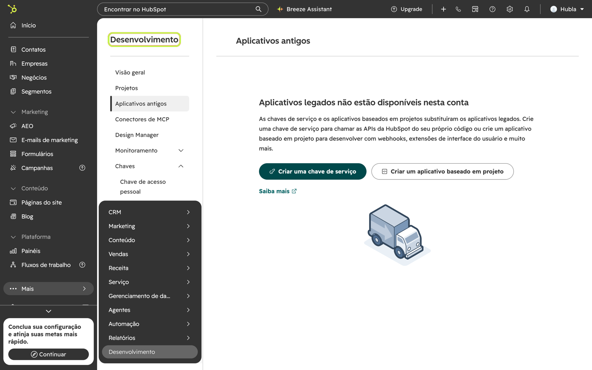The image size is (592, 370).
Task: Open the Mais navigation item
Action: pos(48,289)
